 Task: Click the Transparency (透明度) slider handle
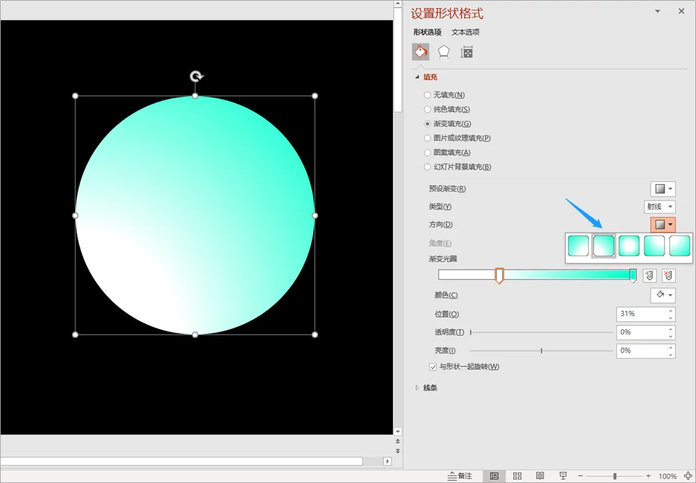[x=470, y=332]
